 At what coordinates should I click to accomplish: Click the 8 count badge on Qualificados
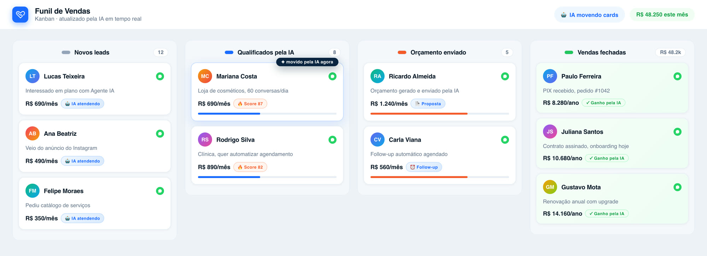pos(334,53)
